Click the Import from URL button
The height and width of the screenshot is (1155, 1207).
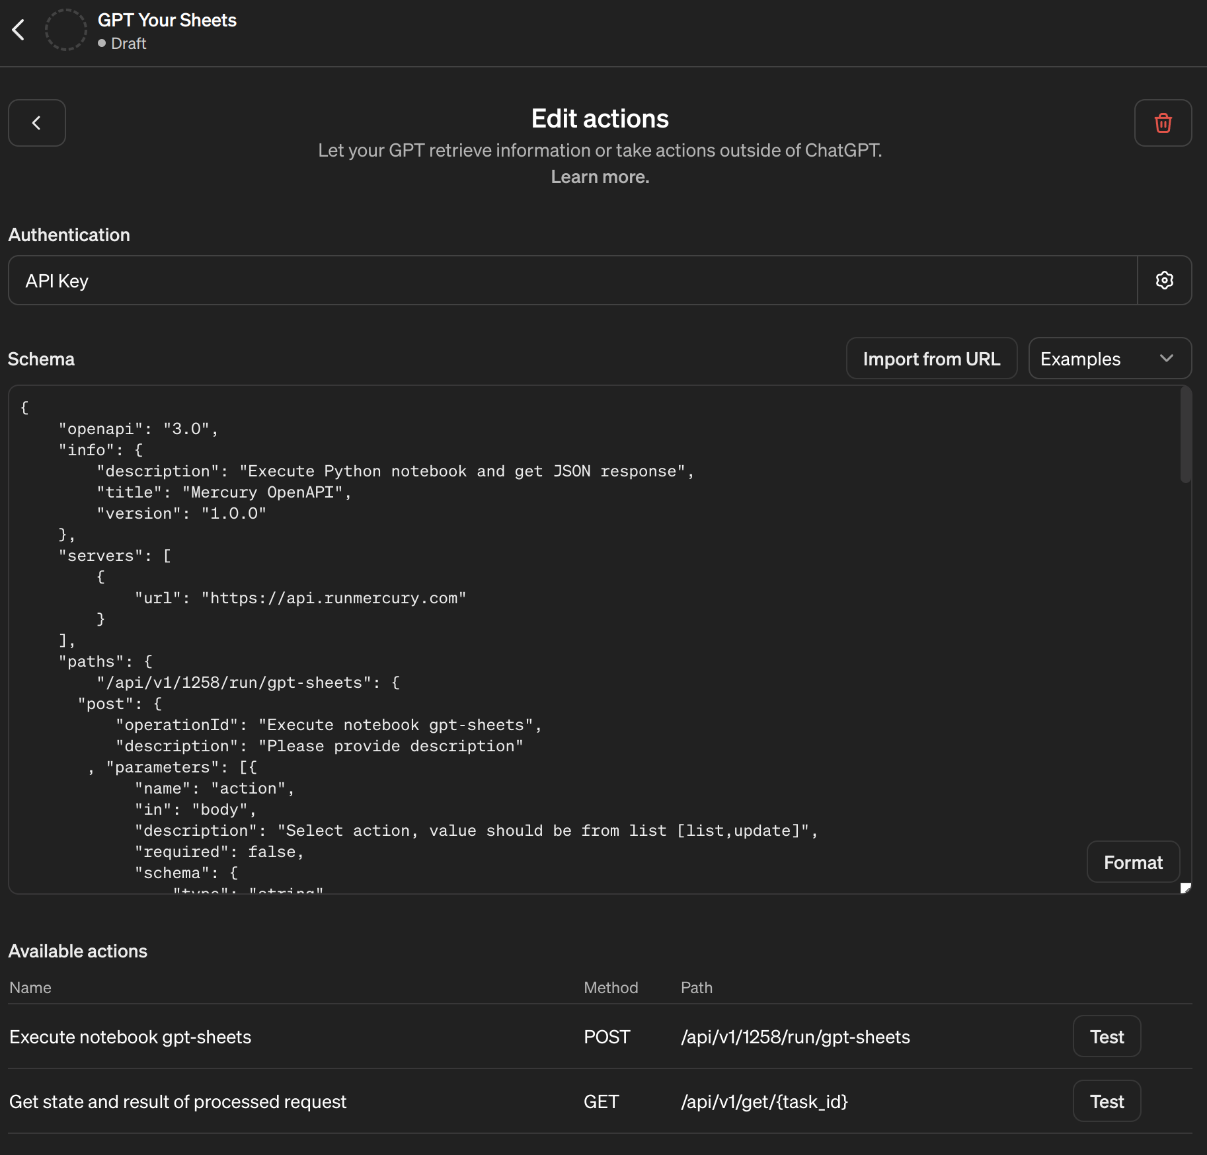[932, 358]
